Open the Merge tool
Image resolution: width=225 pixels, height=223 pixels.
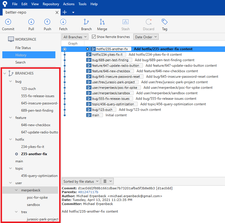coord(102,22)
